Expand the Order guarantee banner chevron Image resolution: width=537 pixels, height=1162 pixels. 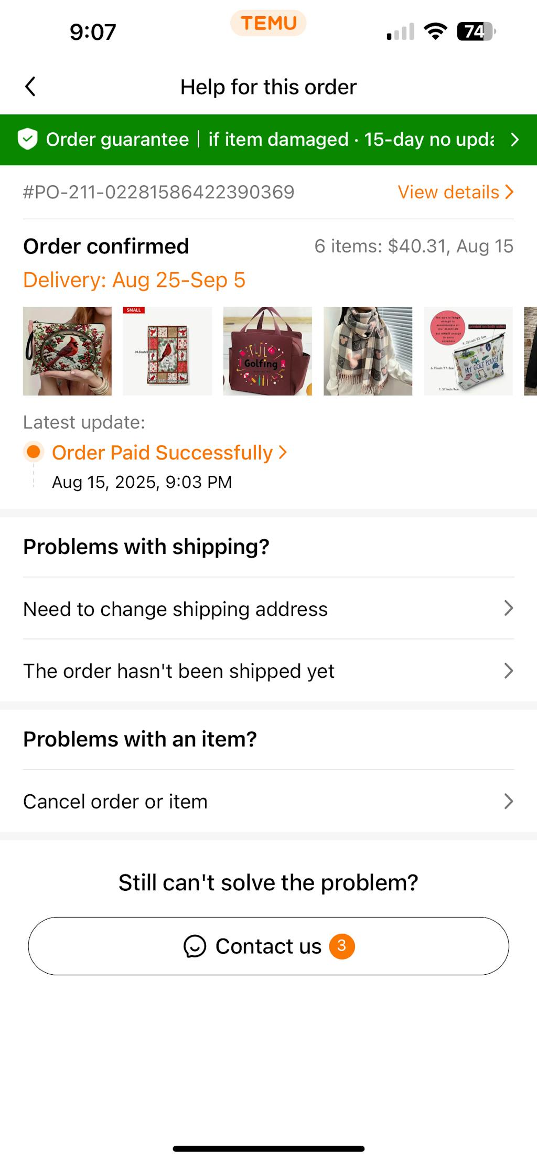(x=514, y=140)
